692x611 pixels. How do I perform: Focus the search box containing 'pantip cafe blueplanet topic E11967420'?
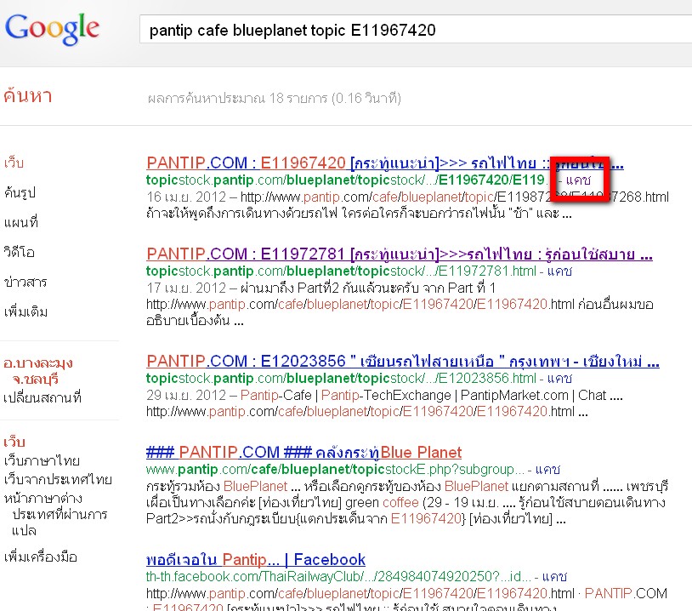coord(416,30)
